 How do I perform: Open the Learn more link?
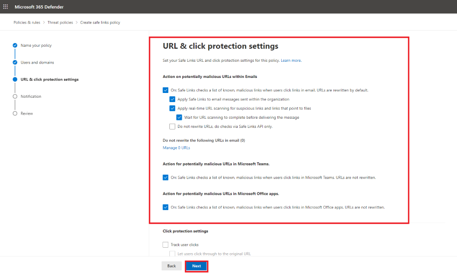(x=291, y=60)
